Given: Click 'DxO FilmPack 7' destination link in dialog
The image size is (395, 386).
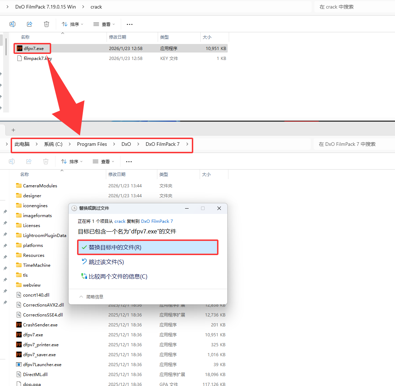Looking at the screenshot, I should pyautogui.click(x=157, y=221).
